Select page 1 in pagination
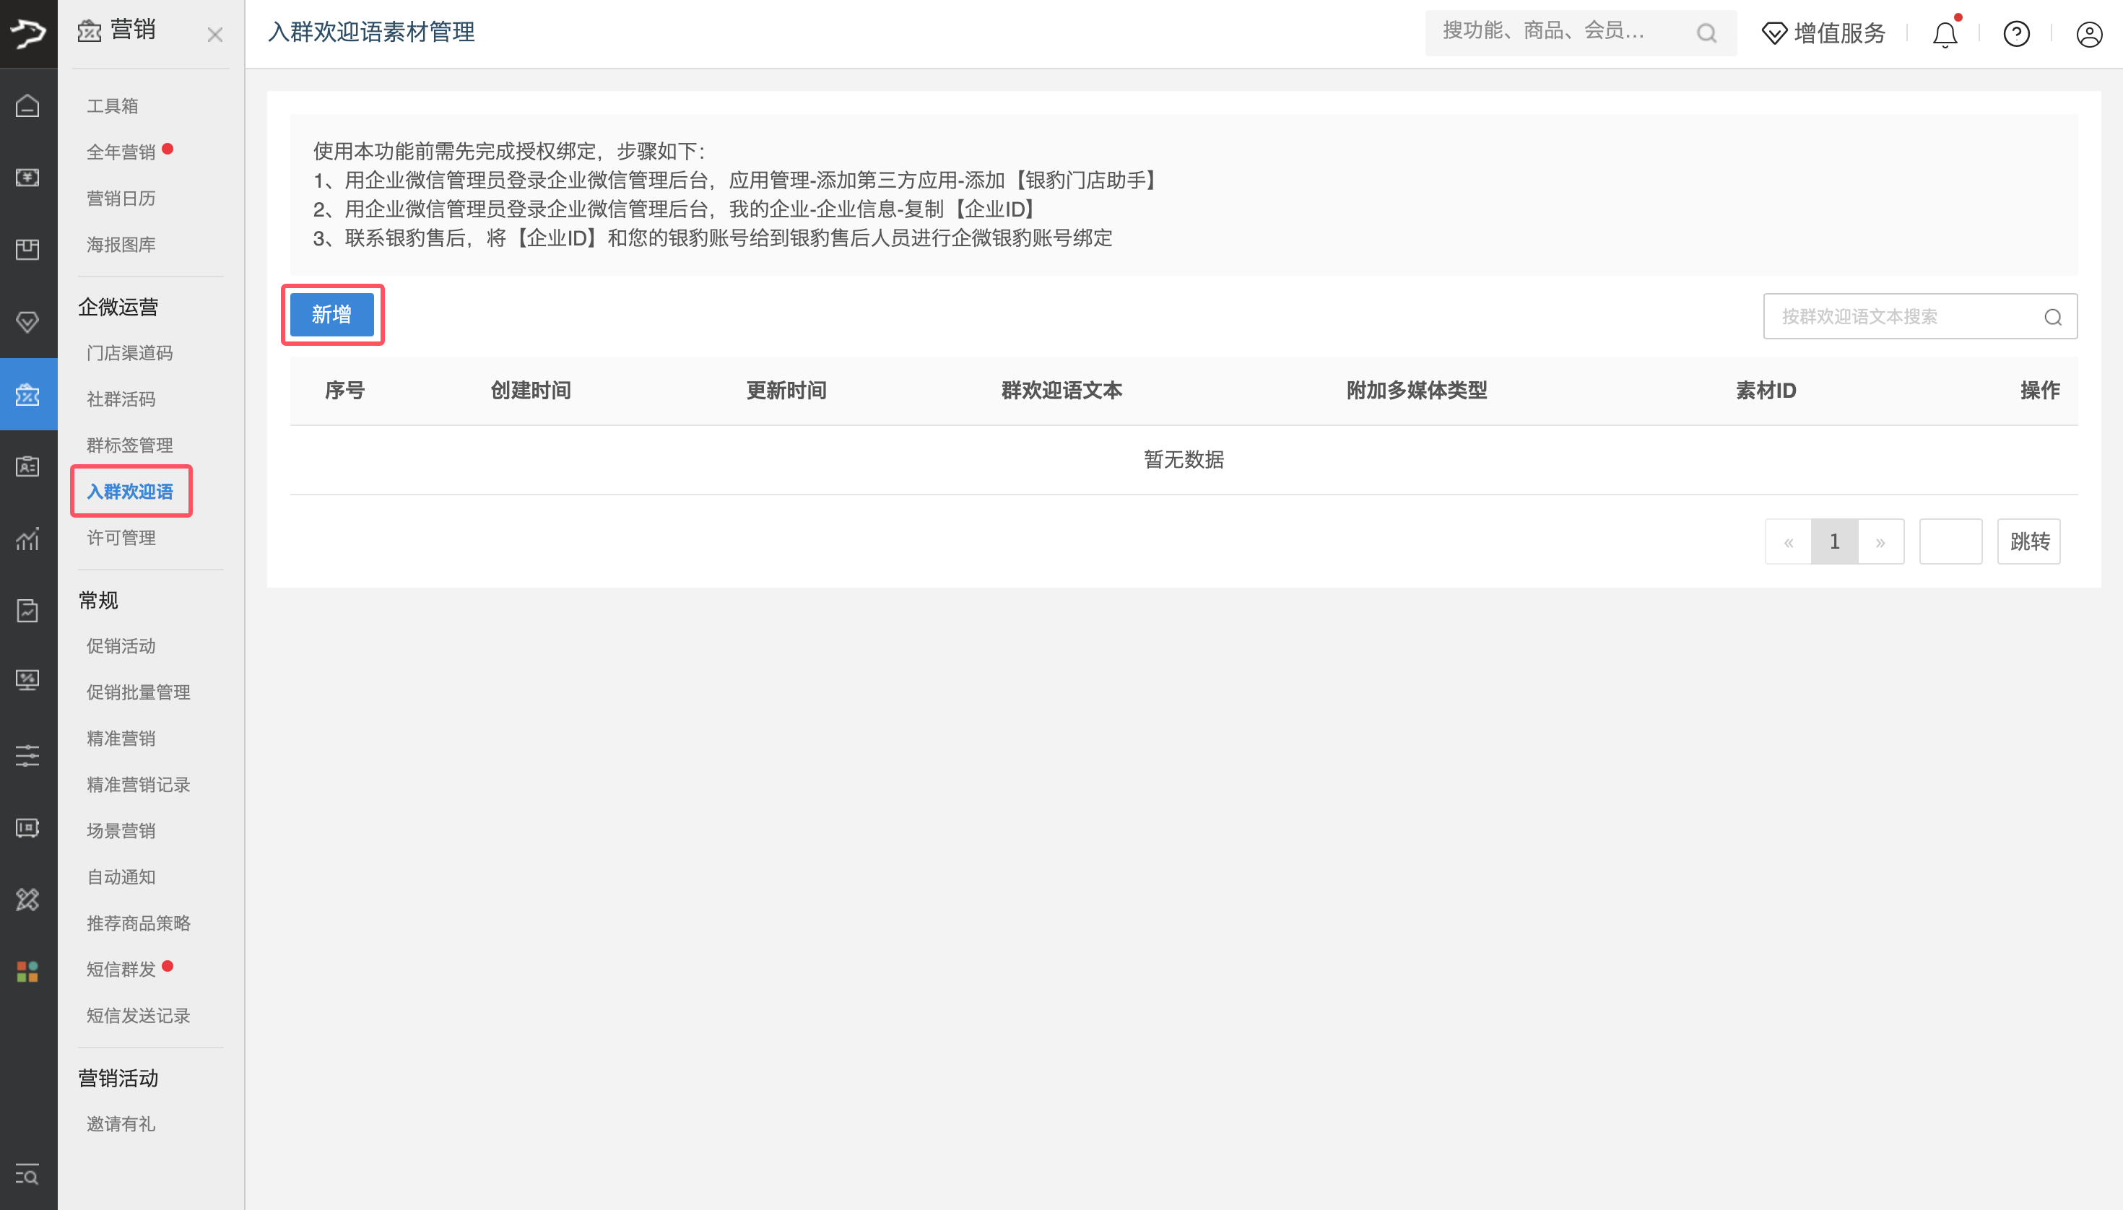This screenshot has height=1210, width=2123. coord(1835,542)
